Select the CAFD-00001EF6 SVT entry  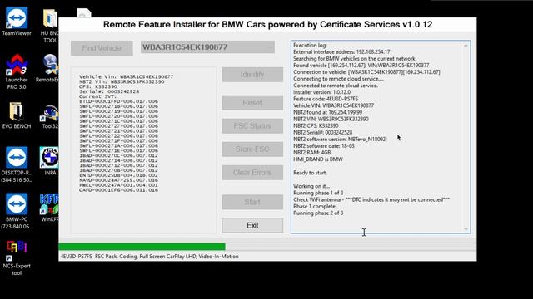click(118, 190)
